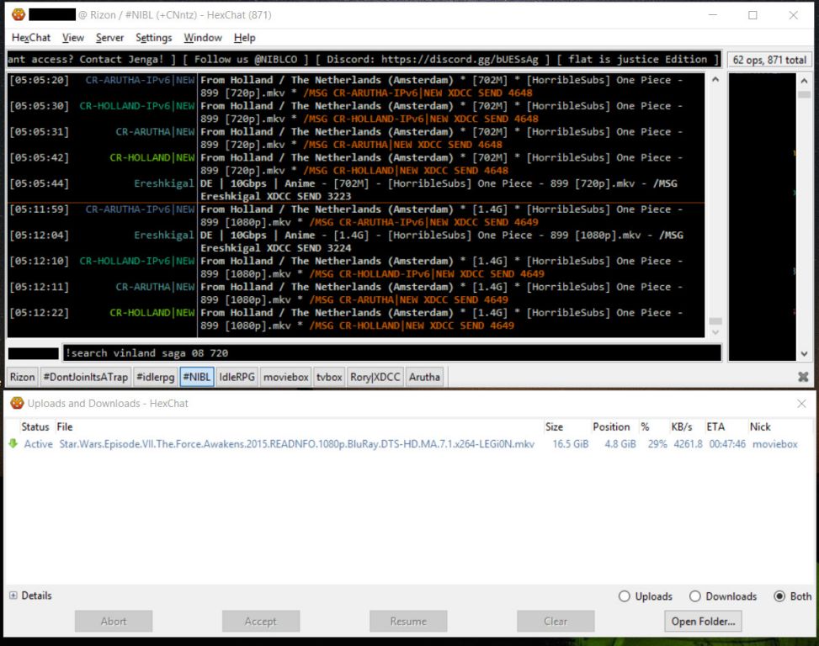Close the tab bar with the X icon

(803, 377)
